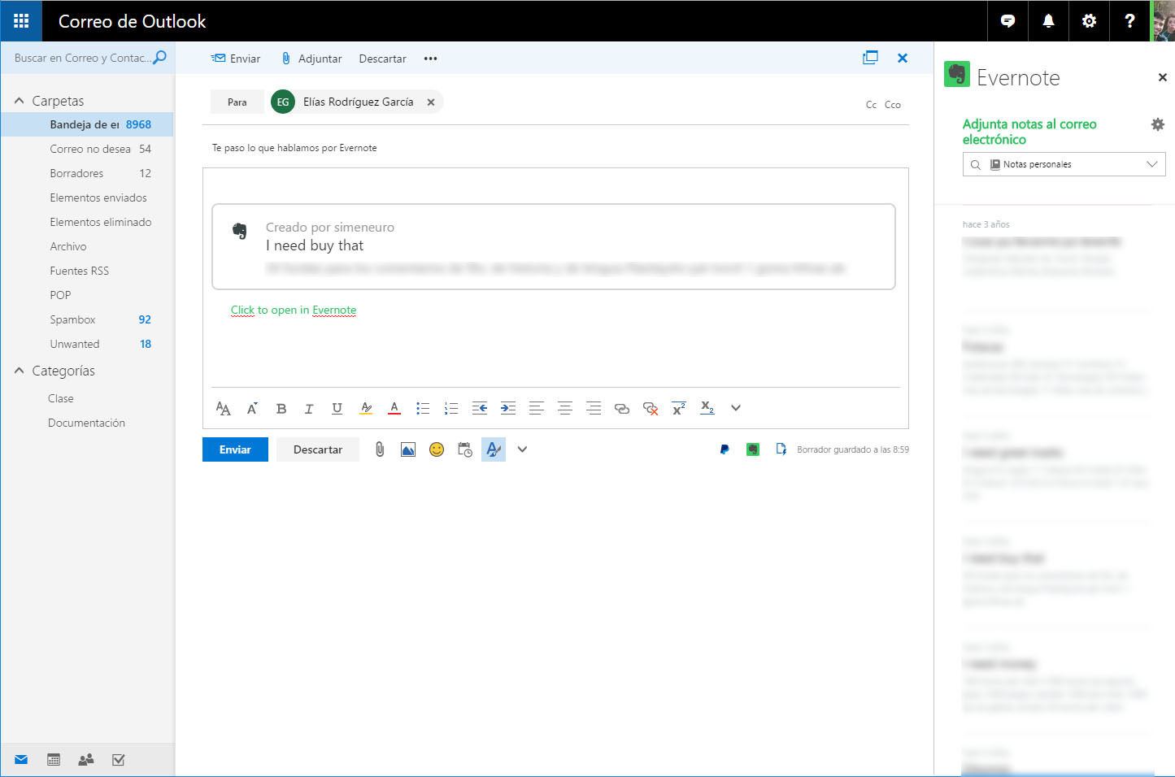Show the Cc field

tap(871, 105)
